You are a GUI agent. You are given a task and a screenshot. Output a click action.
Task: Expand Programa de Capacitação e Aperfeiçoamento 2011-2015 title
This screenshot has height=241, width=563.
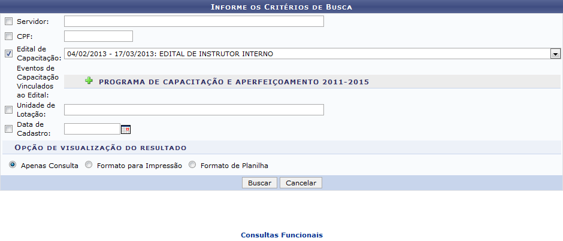click(234, 81)
